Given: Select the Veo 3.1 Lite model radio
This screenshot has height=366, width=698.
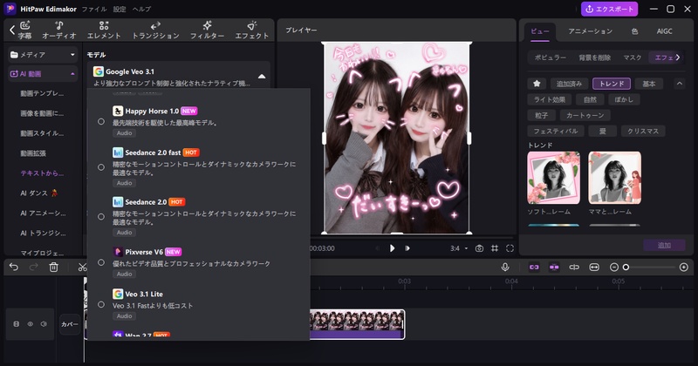Looking at the screenshot, I should tap(101, 305).
